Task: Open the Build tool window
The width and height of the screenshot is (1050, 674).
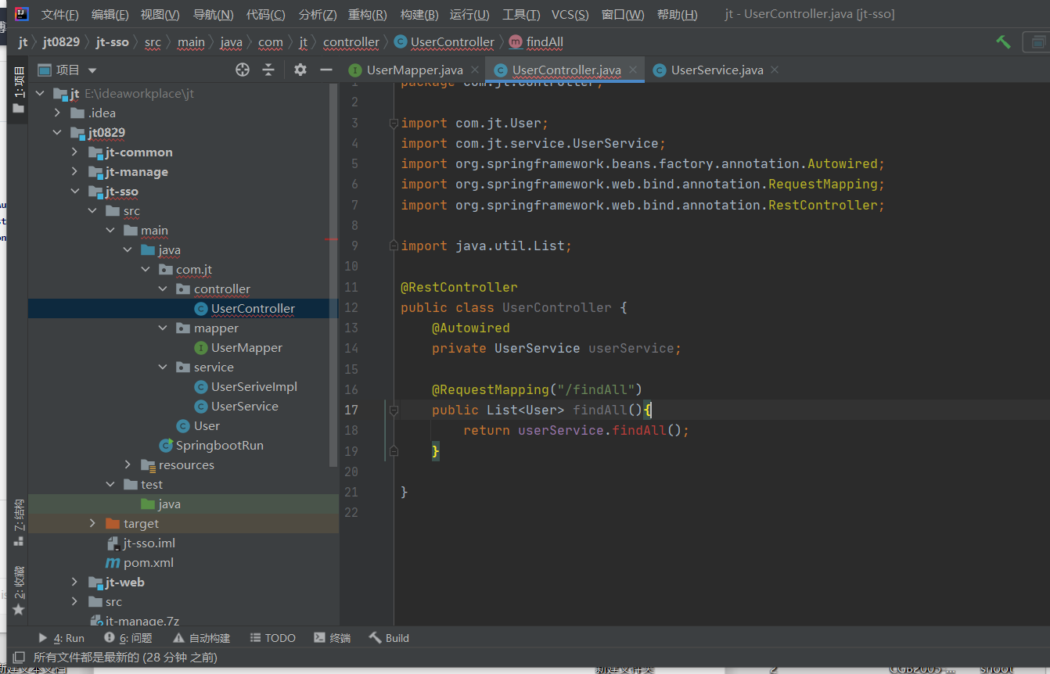Action: pyautogui.click(x=389, y=638)
